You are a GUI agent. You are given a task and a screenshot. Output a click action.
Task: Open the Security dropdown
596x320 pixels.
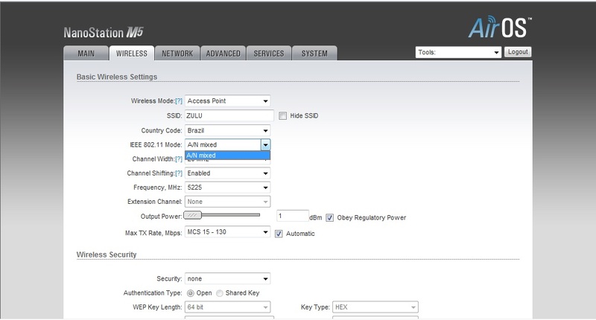click(227, 278)
